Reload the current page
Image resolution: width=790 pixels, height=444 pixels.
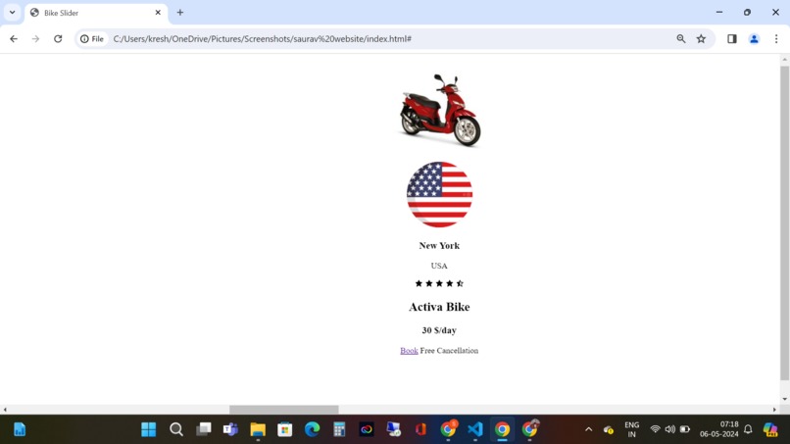tap(58, 39)
